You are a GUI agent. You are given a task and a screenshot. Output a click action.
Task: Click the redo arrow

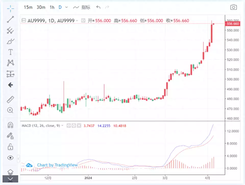(107, 7)
